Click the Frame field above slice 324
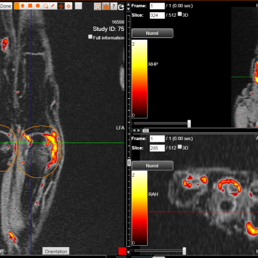 point(157,6)
